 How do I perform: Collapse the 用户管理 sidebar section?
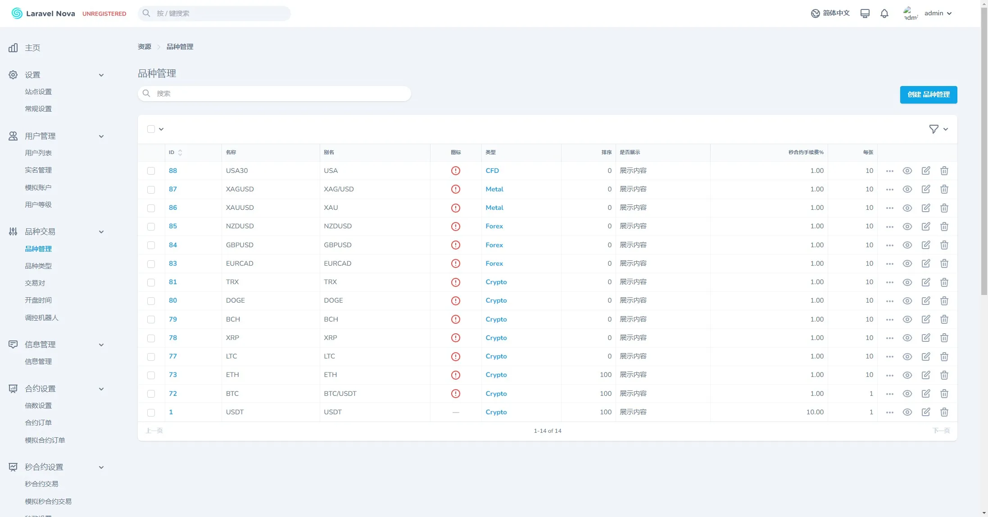click(101, 136)
